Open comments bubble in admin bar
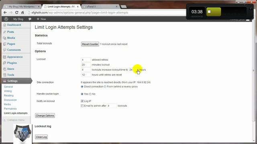 click(x=30, y=19)
